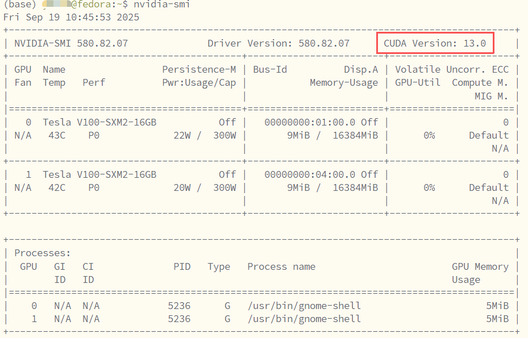
Task: Click the /usr/bin/gnome-shell process name
Action: tap(304, 305)
